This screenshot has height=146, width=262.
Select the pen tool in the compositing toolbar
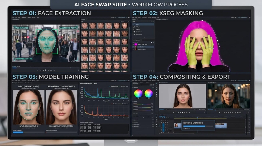click(x=156, y=93)
